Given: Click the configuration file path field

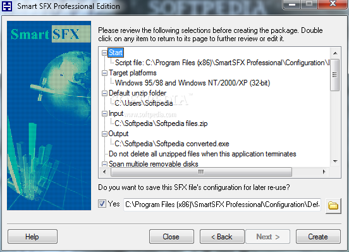Looking at the screenshot, I should [x=222, y=205].
